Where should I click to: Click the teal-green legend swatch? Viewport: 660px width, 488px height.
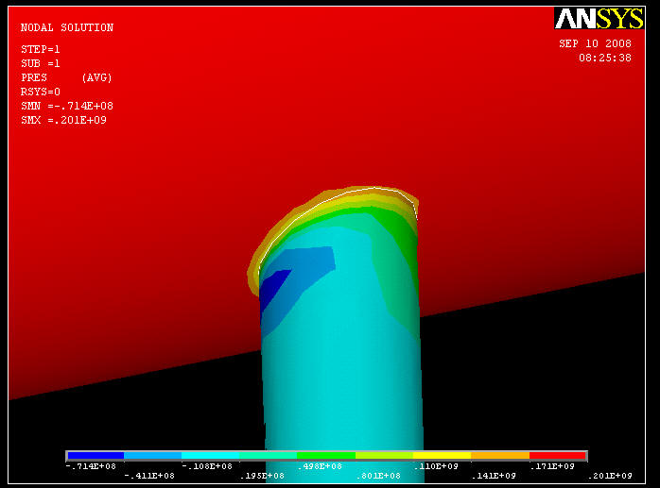pyautogui.click(x=269, y=456)
